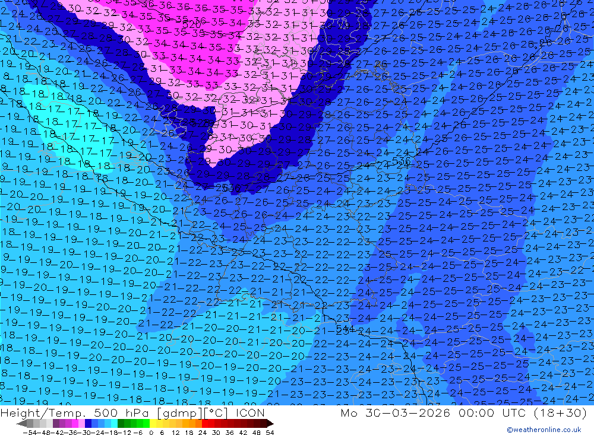Click the positive 30 value on the scale
594x435 pixels.
pos(216,433)
